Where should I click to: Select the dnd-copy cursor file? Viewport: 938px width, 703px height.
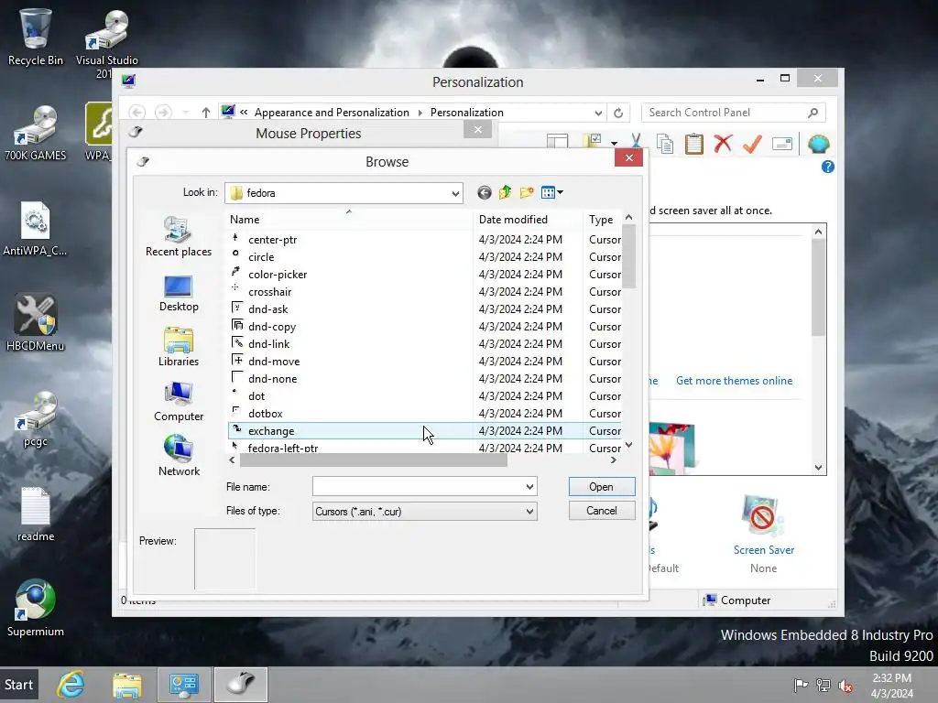271,327
